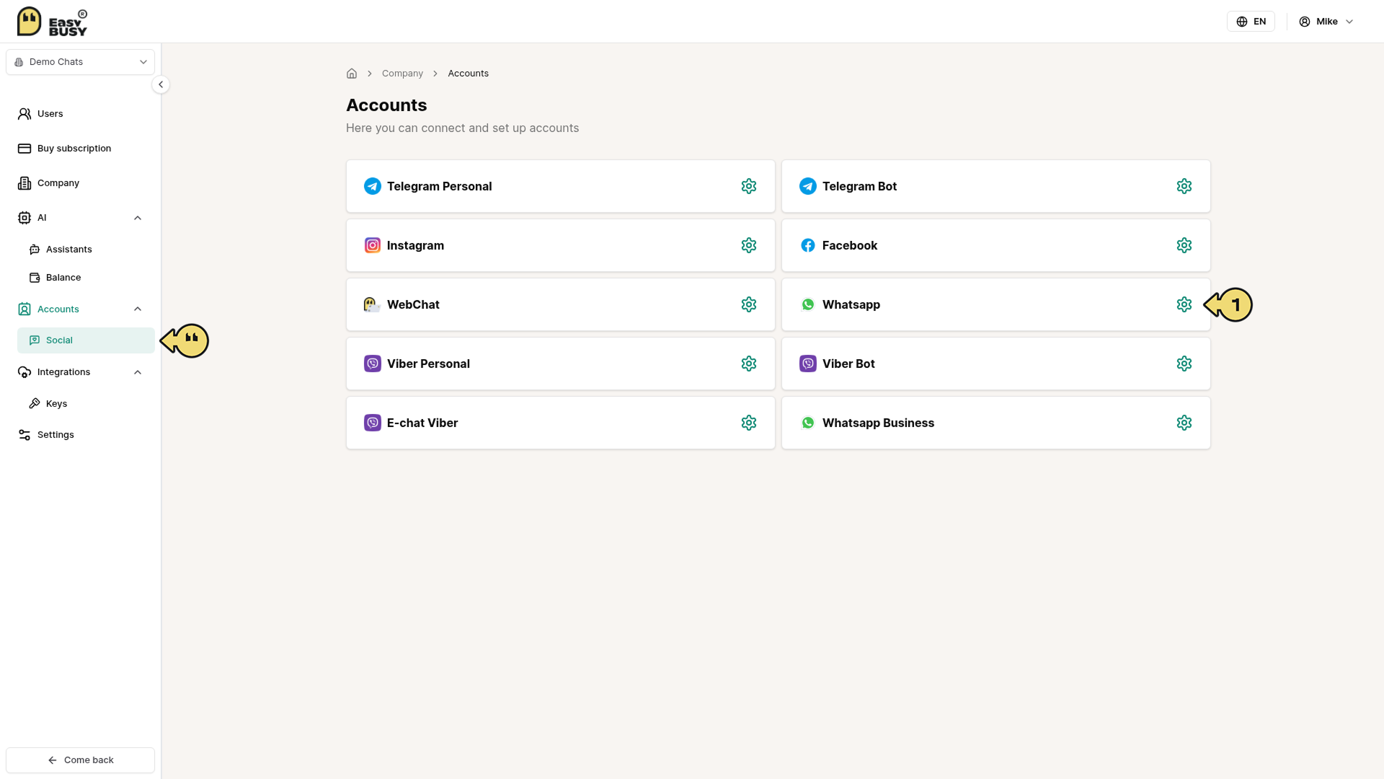Image resolution: width=1384 pixels, height=779 pixels.
Task: Open Company in sidebar
Action: pos(80,183)
